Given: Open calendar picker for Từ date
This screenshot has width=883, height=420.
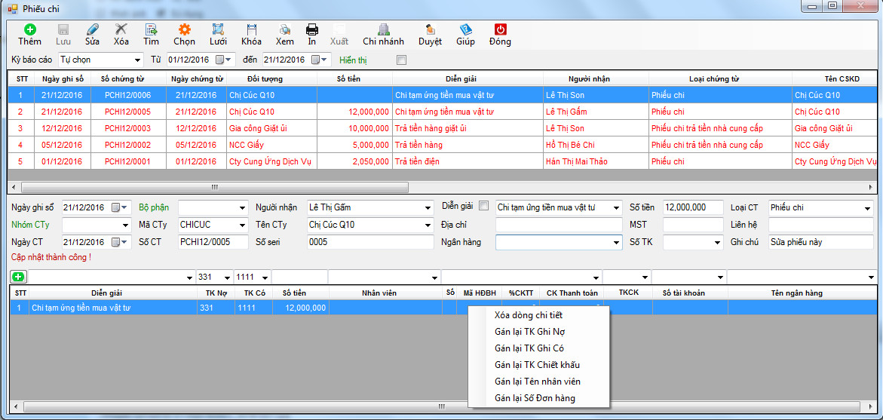Looking at the screenshot, I should tap(223, 59).
